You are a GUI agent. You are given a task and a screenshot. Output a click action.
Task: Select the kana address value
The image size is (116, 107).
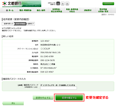click(50, 52)
